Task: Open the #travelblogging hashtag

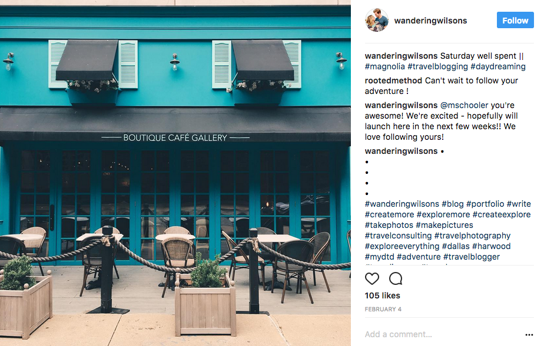Action: pyautogui.click(x=438, y=66)
